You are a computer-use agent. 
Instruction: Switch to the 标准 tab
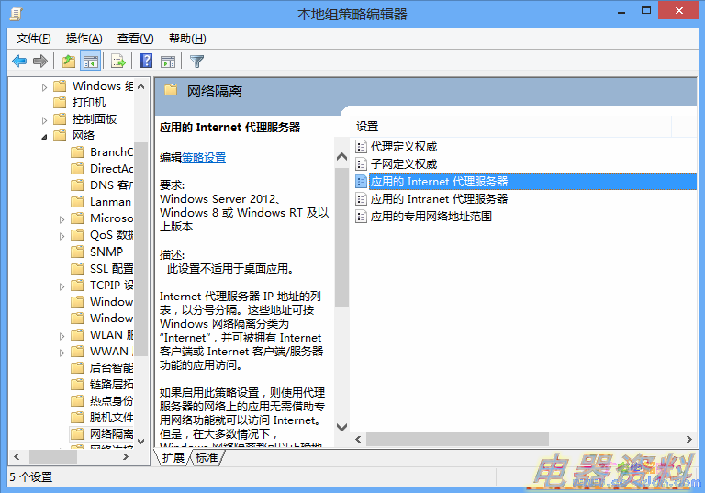[207, 457]
